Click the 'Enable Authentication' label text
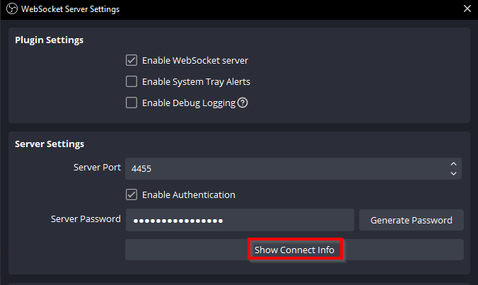Viewport: 478px width, 285px height. [x=188, y=194]
